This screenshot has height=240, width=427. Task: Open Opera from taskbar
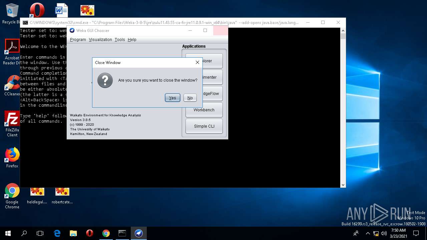click(89, 233)
